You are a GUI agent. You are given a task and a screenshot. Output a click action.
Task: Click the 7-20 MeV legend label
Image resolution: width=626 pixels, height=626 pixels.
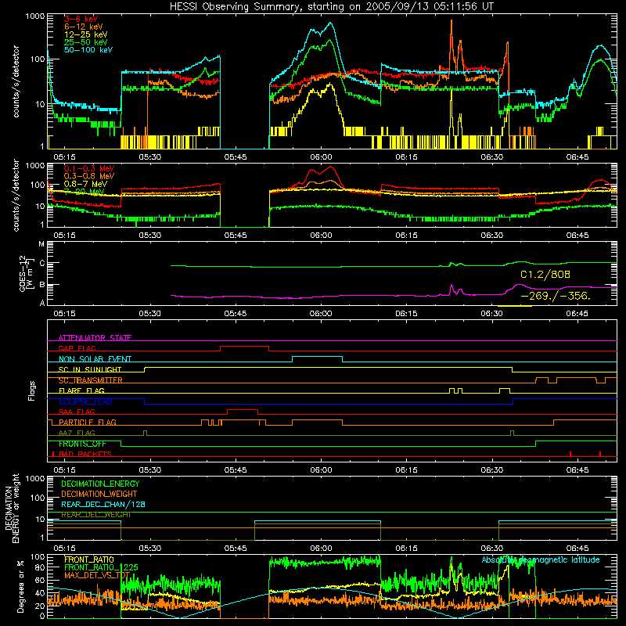[x=85, y=192]
